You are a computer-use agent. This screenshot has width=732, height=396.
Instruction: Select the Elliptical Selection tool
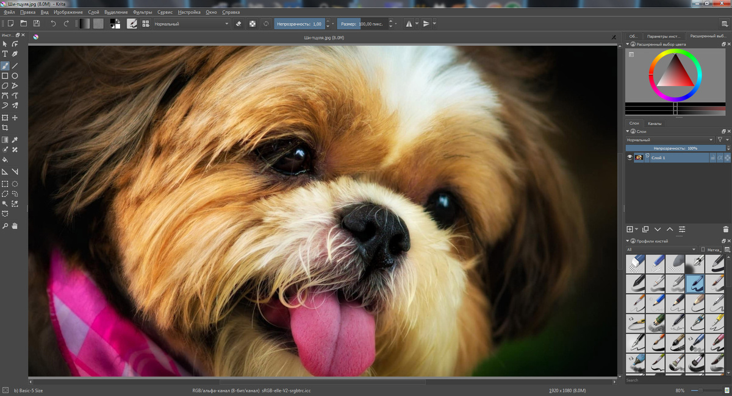(15, 183)
